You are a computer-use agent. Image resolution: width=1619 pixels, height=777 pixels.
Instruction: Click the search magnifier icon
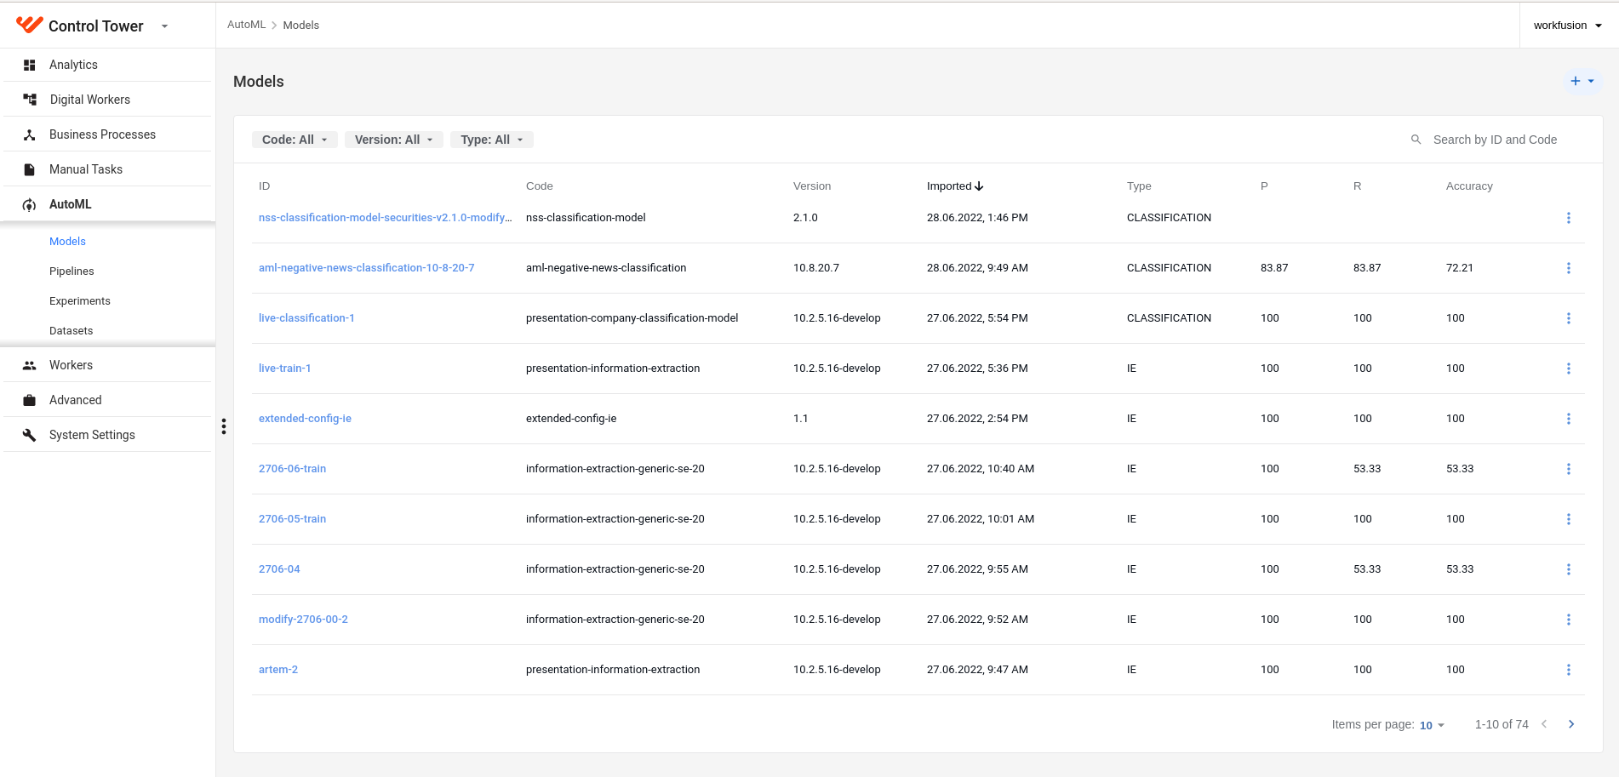[x=1416, y=140]
